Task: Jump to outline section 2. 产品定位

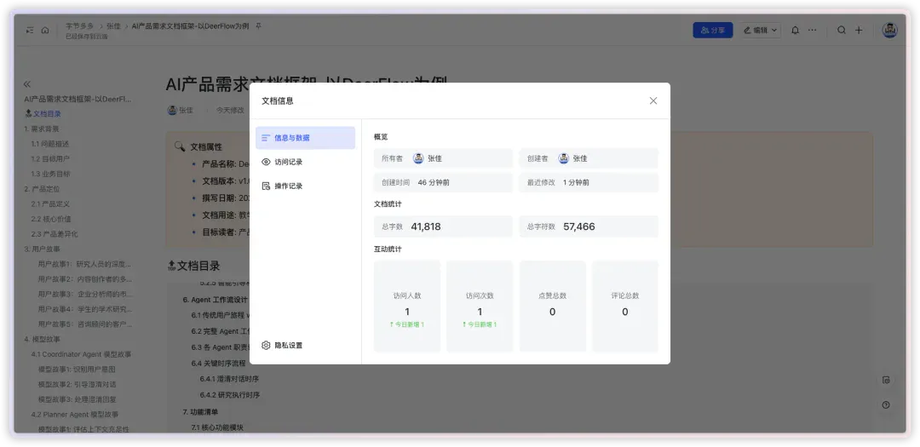Action: 42,189
